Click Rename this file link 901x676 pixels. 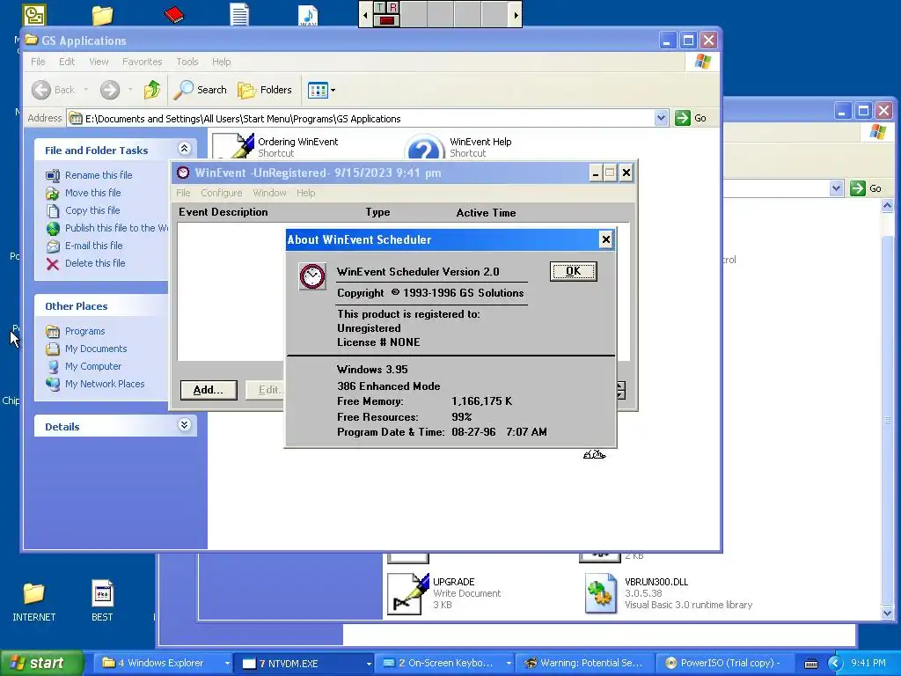pos(99,175)
